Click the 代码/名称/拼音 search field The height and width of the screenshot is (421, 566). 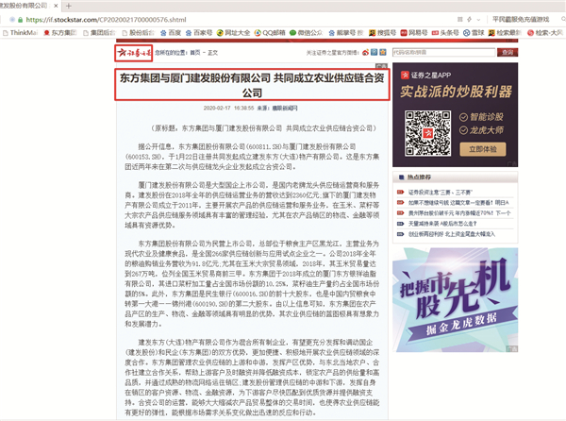(x=443, y=52)
